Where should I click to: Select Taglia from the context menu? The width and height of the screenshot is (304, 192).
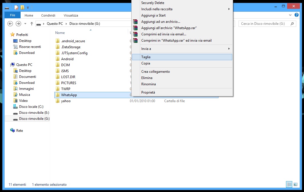coord(146,57)
